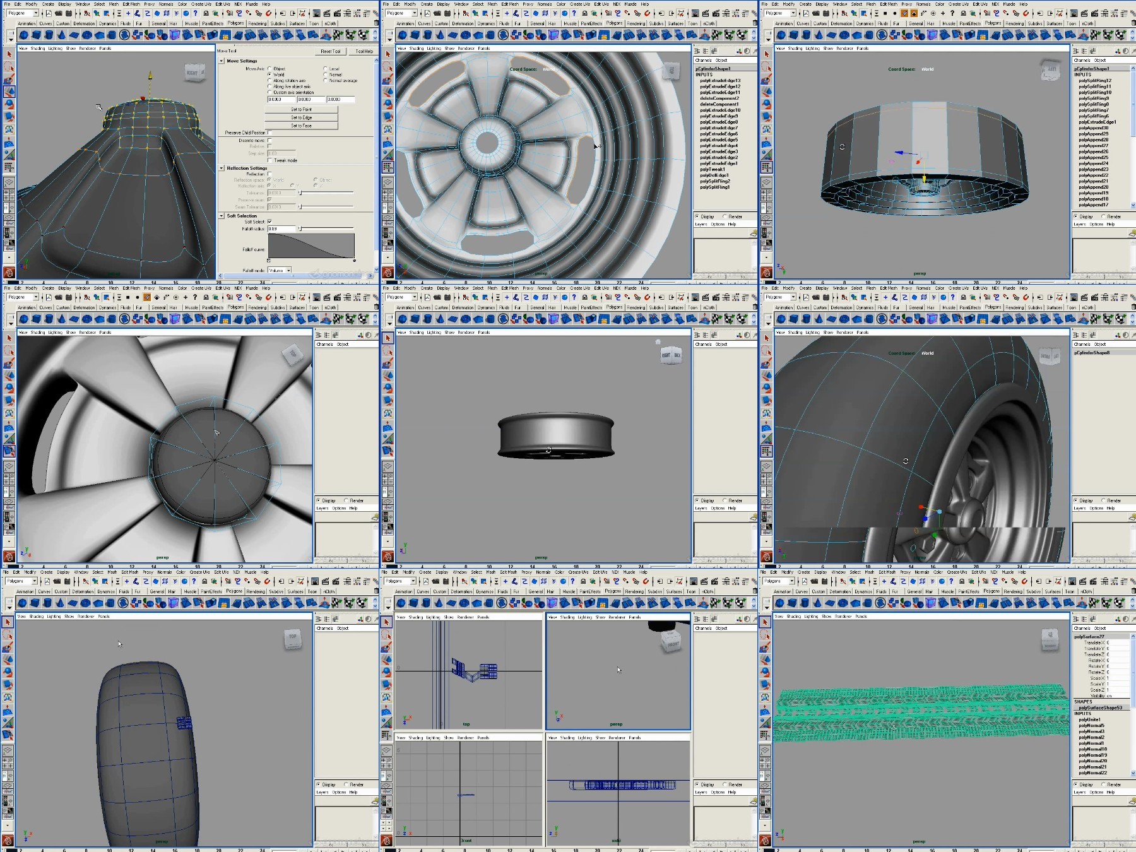Click polygon torus shelf icon in Move Tool window

[86, 35]
